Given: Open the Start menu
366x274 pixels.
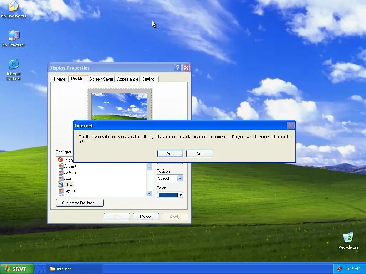Looking at the screenshot, I should (17, 269).
